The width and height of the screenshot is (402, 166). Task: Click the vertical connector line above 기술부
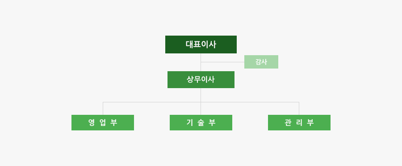(201, 109)
